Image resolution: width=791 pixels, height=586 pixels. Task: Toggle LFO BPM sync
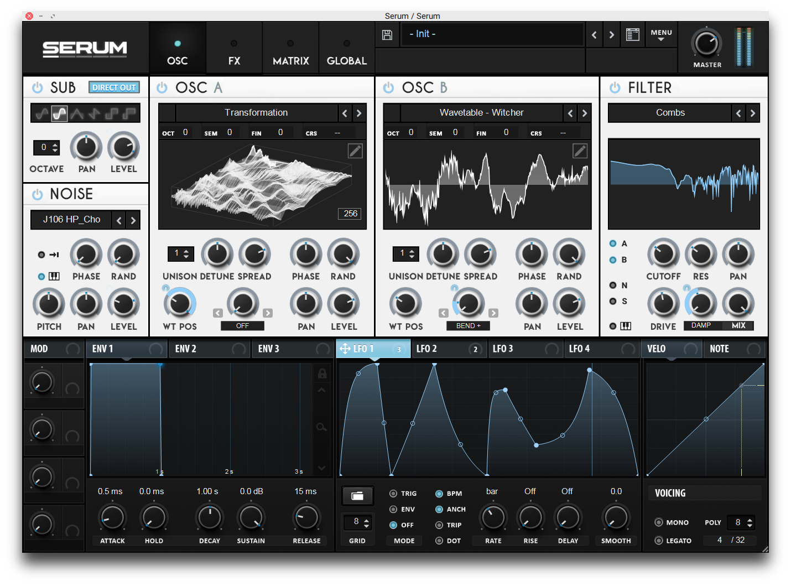[x=439, y=494]
